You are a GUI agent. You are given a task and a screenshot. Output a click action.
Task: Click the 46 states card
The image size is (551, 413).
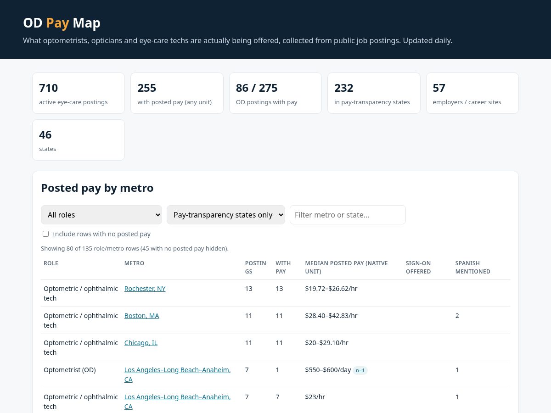tap(79, 140)
